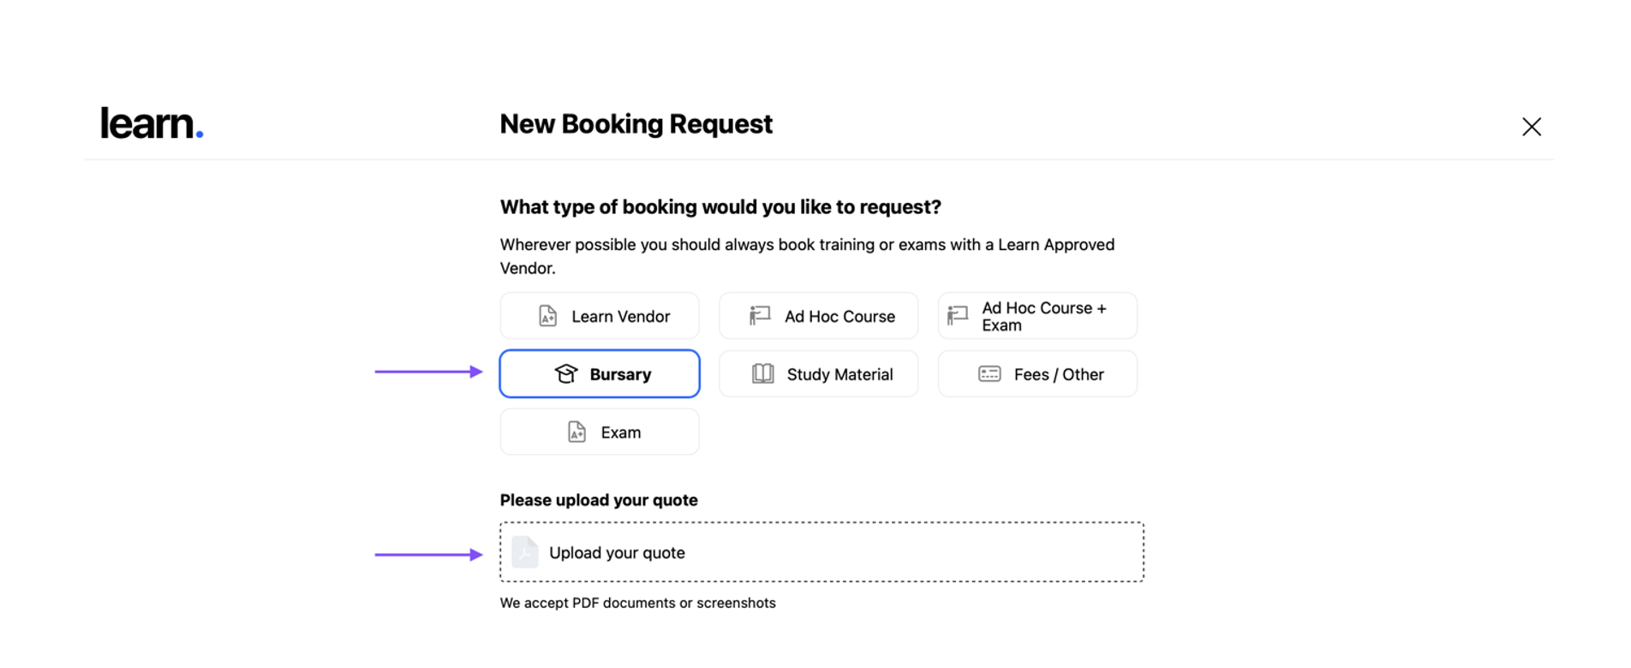This screenshot has height=668, width=1631.
Task: Click the Learn Vendor document icon
Action: pos(547,316)
